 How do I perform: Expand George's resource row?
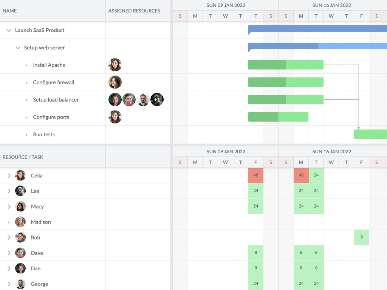[9, 284]
